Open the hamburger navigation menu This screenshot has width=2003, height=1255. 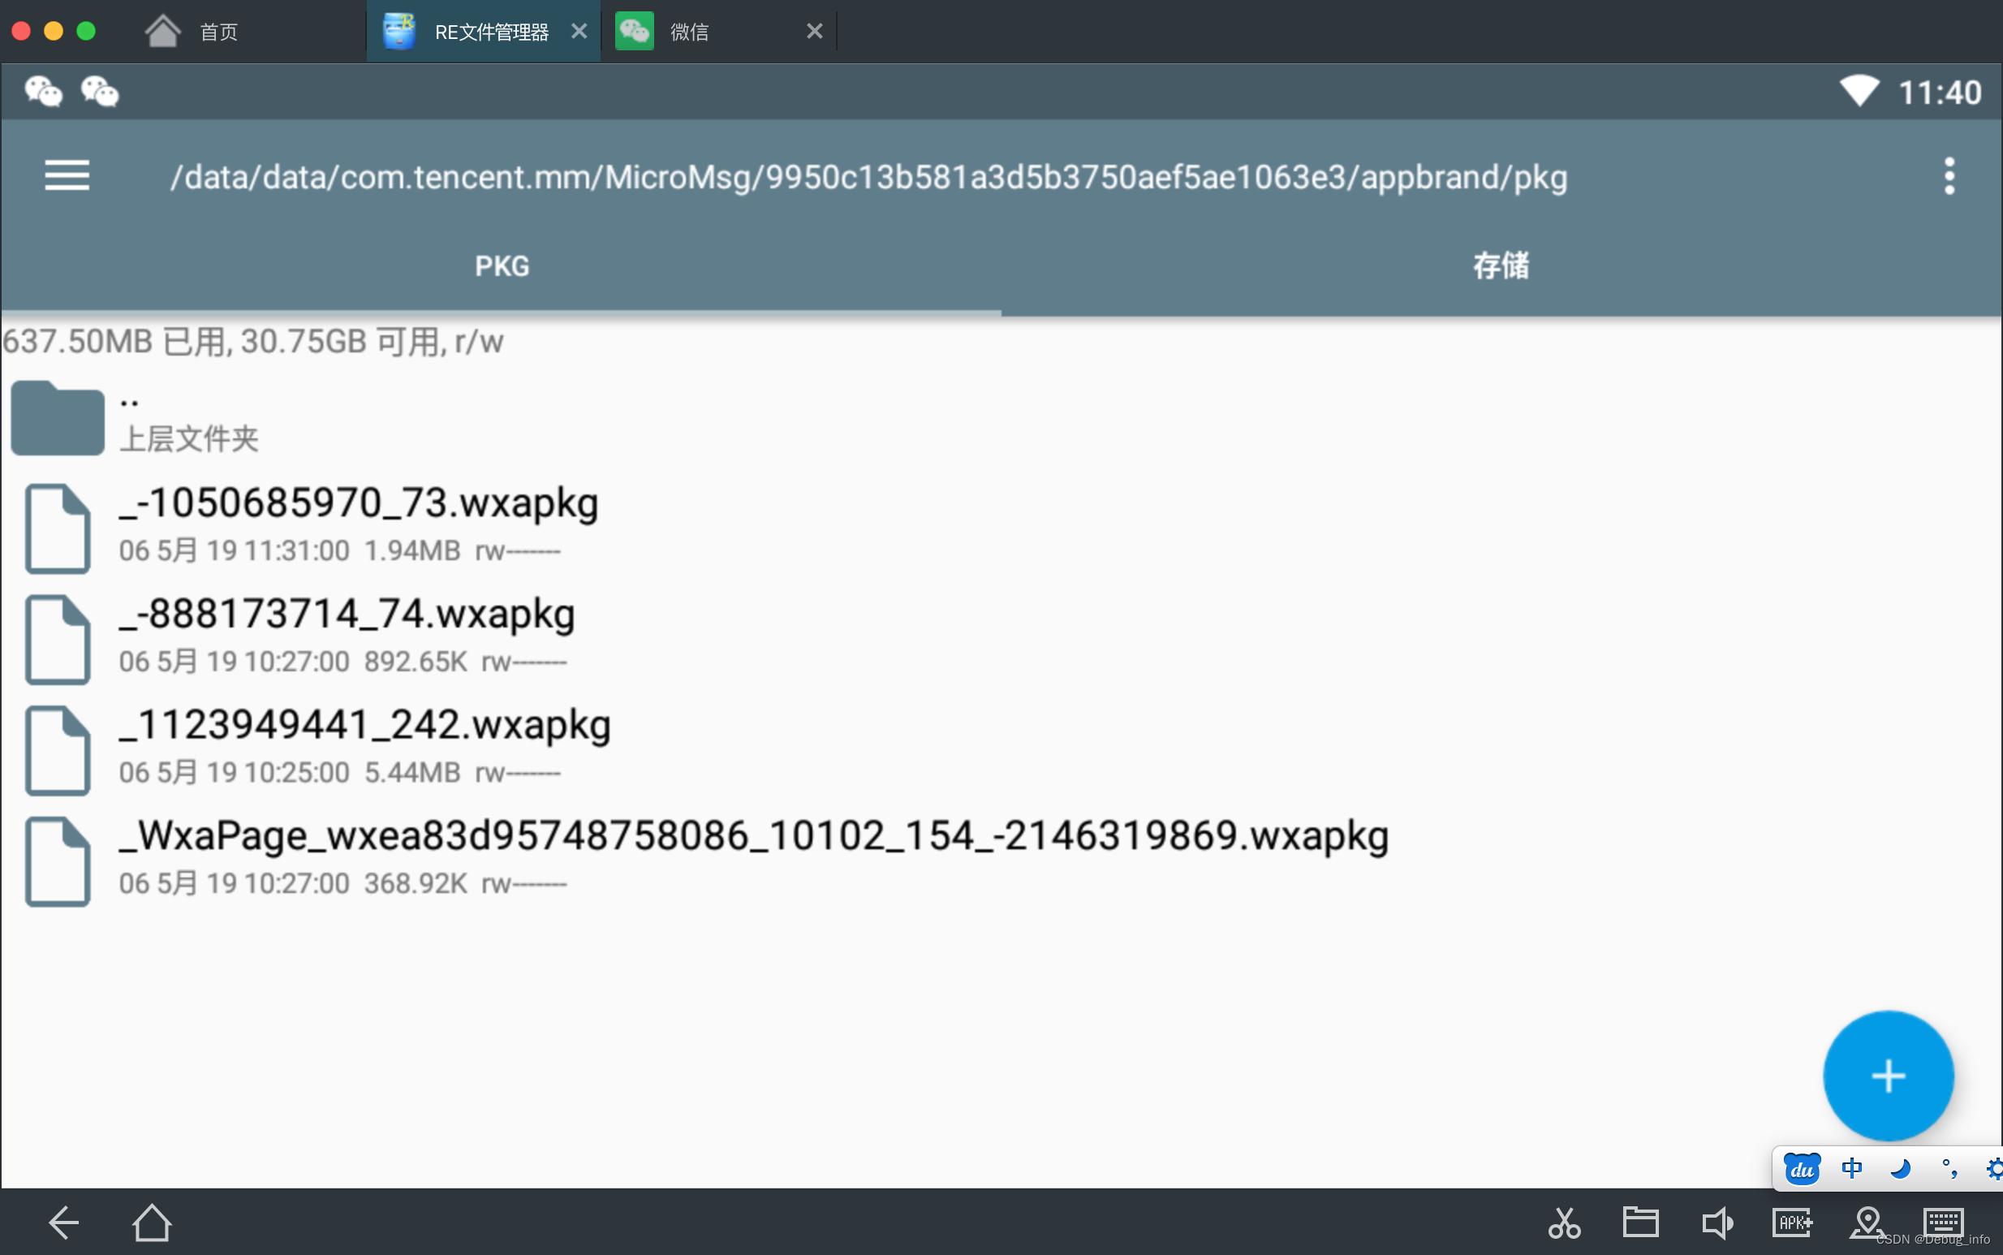(x=67, y=176)
